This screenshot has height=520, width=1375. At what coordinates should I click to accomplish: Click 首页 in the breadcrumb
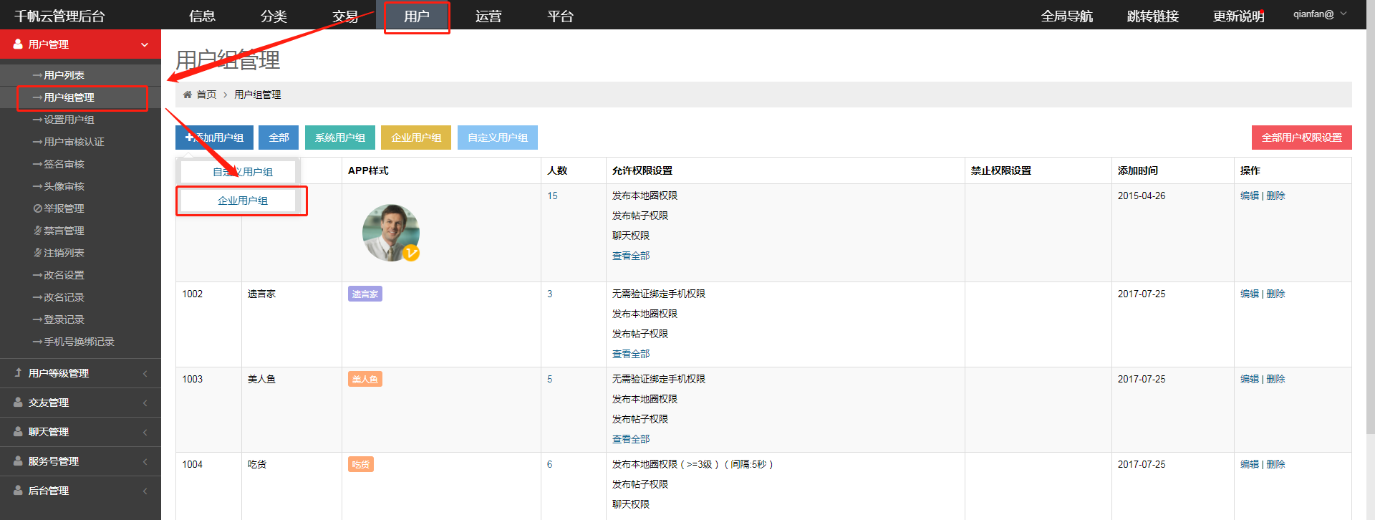click(x=206, y=95)
